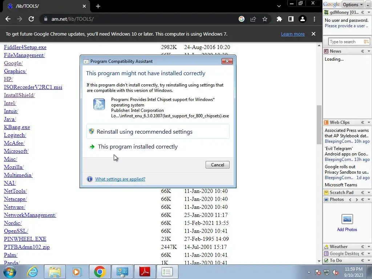Toggle the Chrome side panel icon
The width and height of the screenshot is (372, 279).
tap(291, 19)
